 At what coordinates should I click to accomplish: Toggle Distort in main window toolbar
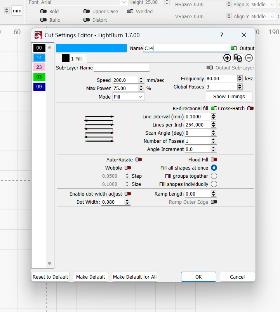87,20
